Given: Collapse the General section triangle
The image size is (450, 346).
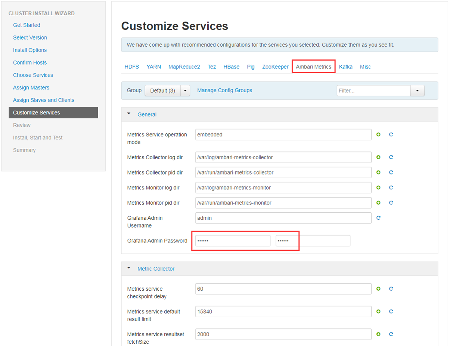Looking at the screenshot, I should (x=129, y=114).
